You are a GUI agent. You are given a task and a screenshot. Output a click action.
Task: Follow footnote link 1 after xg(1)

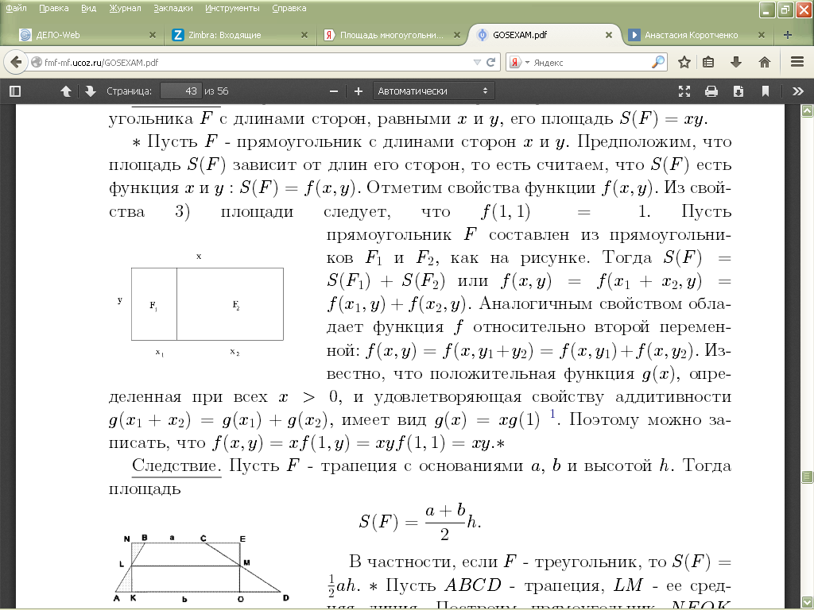click(553, 413)
